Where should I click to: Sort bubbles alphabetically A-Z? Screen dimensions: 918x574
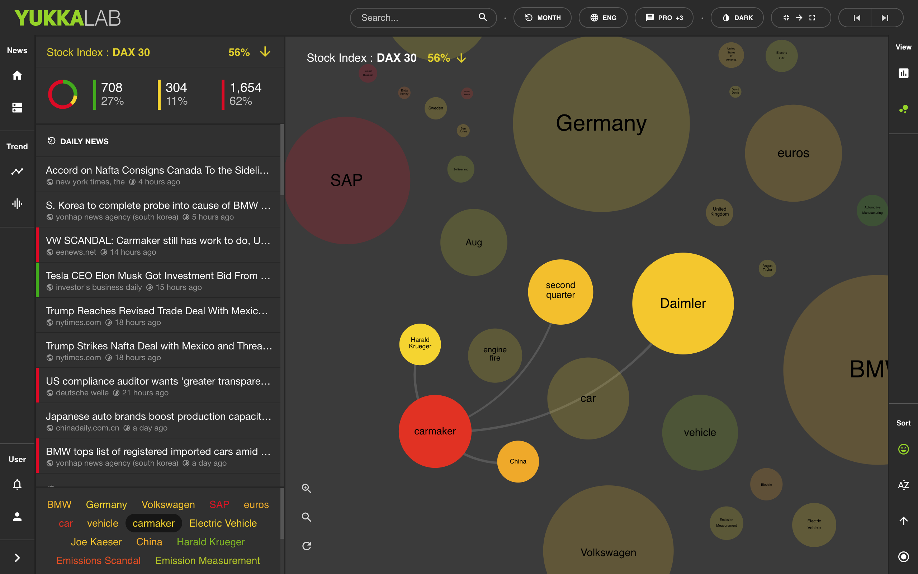pos(904,485)
